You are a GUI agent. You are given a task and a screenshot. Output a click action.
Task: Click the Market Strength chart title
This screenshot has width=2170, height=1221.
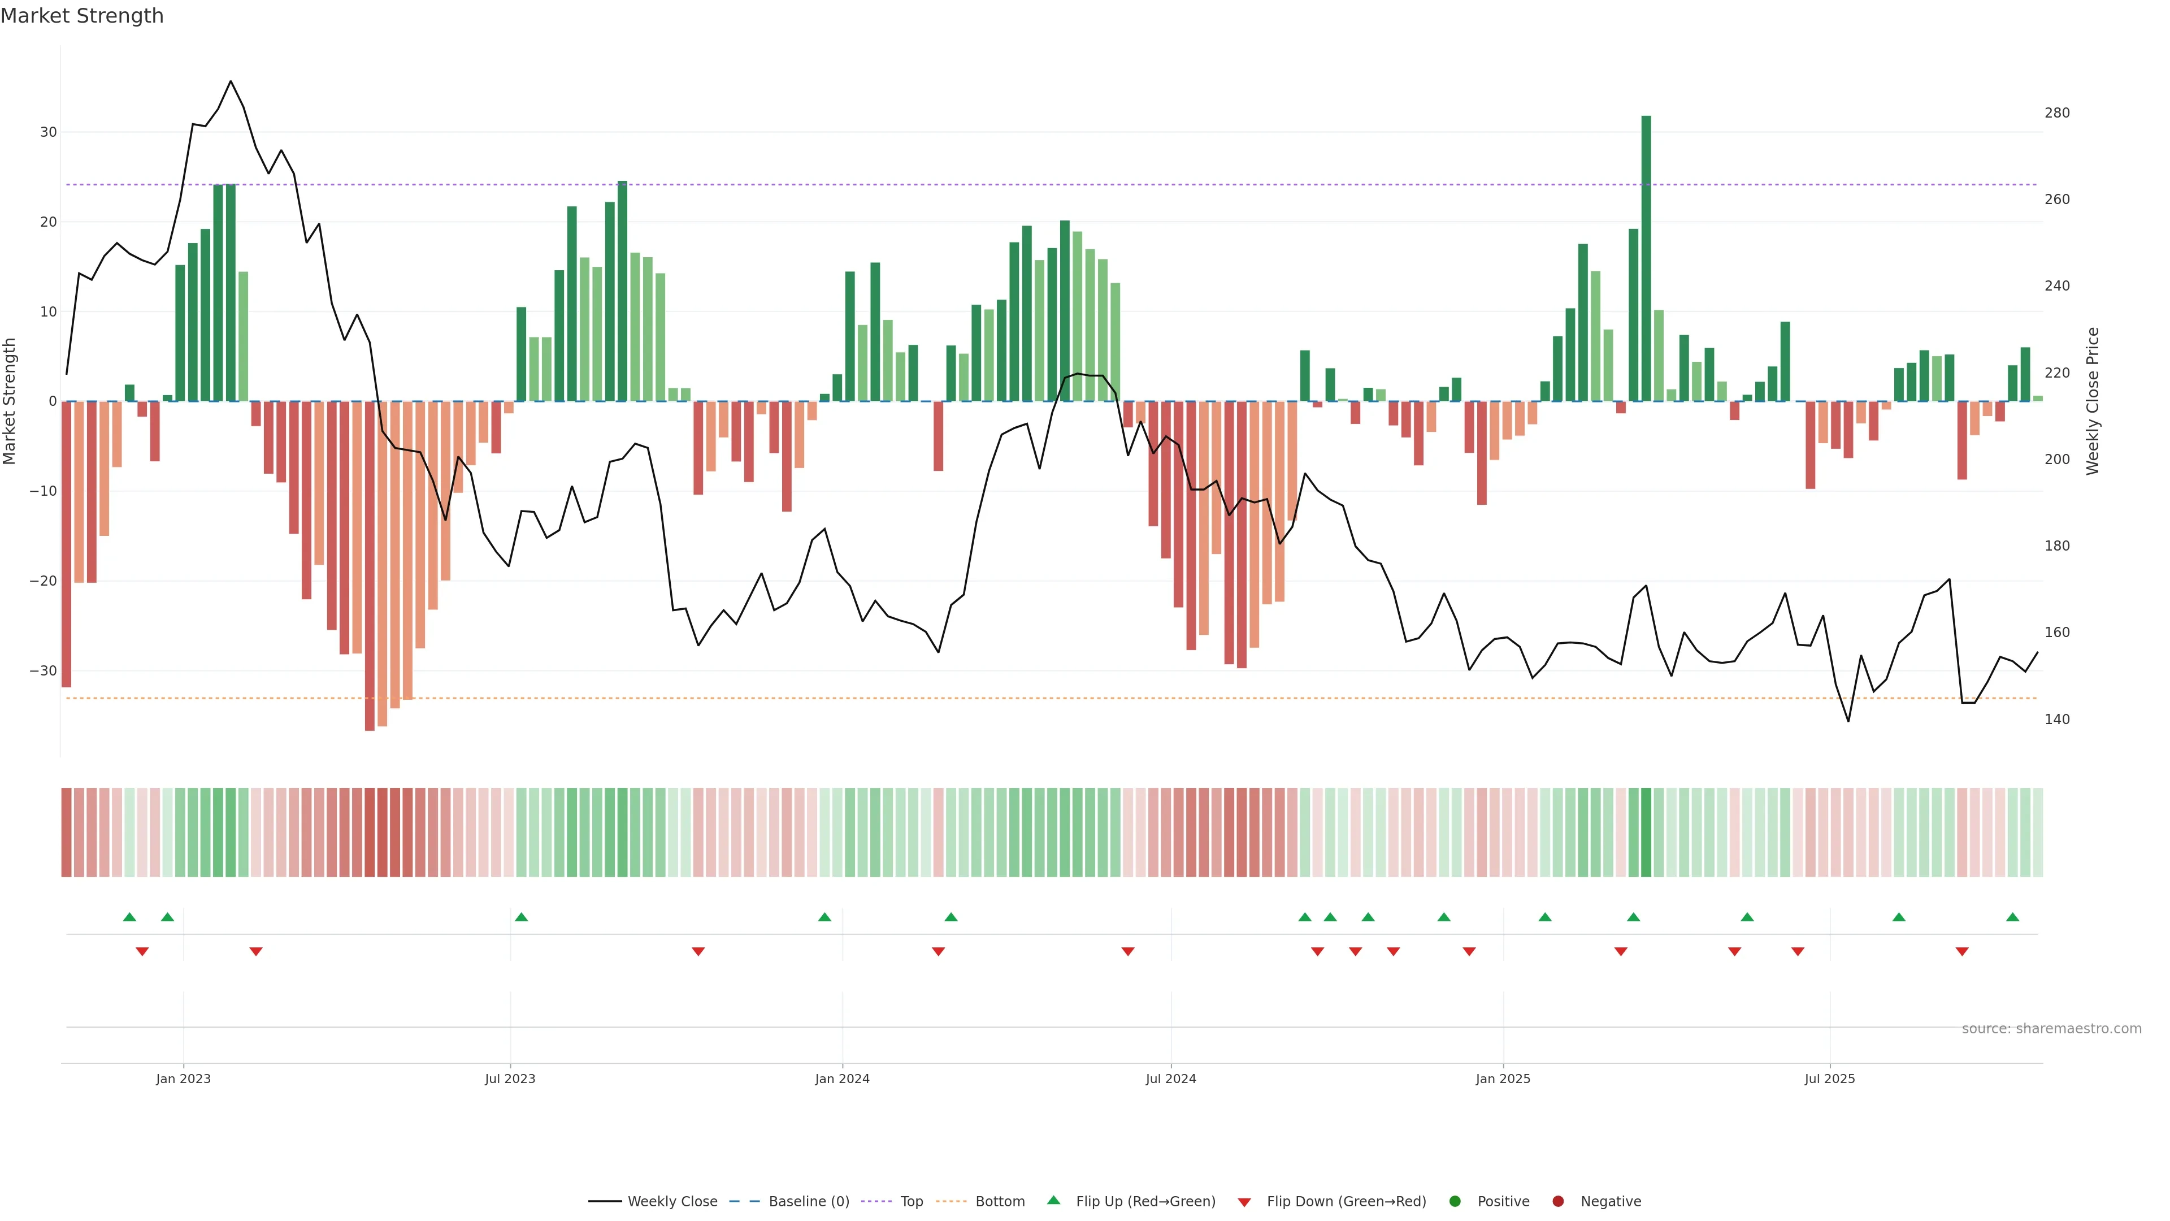point(82,16)
